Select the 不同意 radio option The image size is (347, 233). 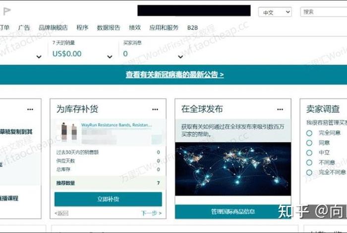point(309,163)
